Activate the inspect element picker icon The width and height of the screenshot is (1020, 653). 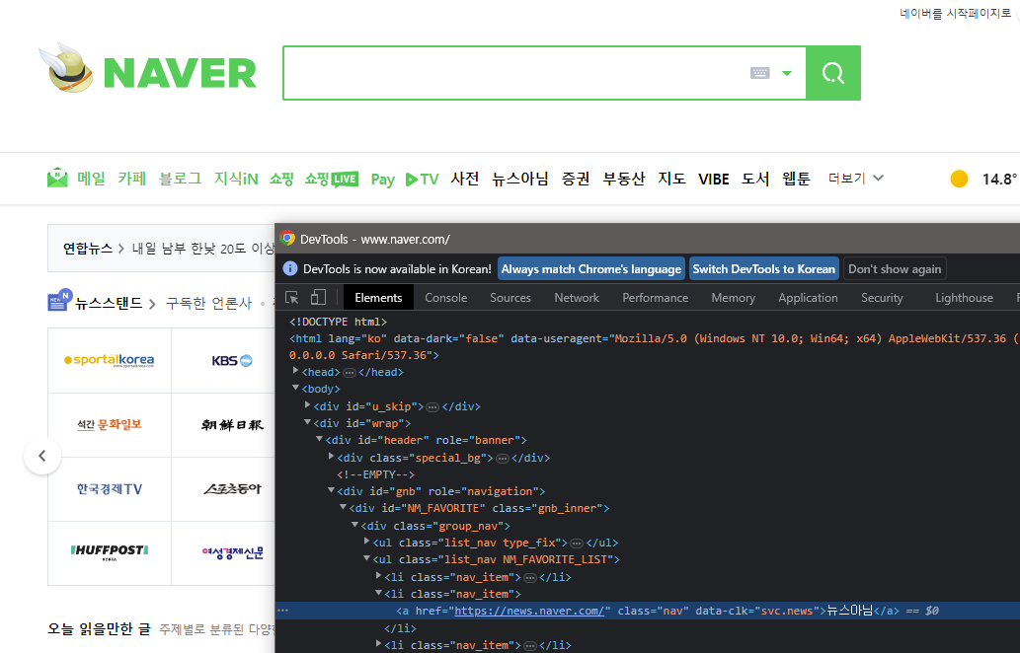(x=292, y=298)
